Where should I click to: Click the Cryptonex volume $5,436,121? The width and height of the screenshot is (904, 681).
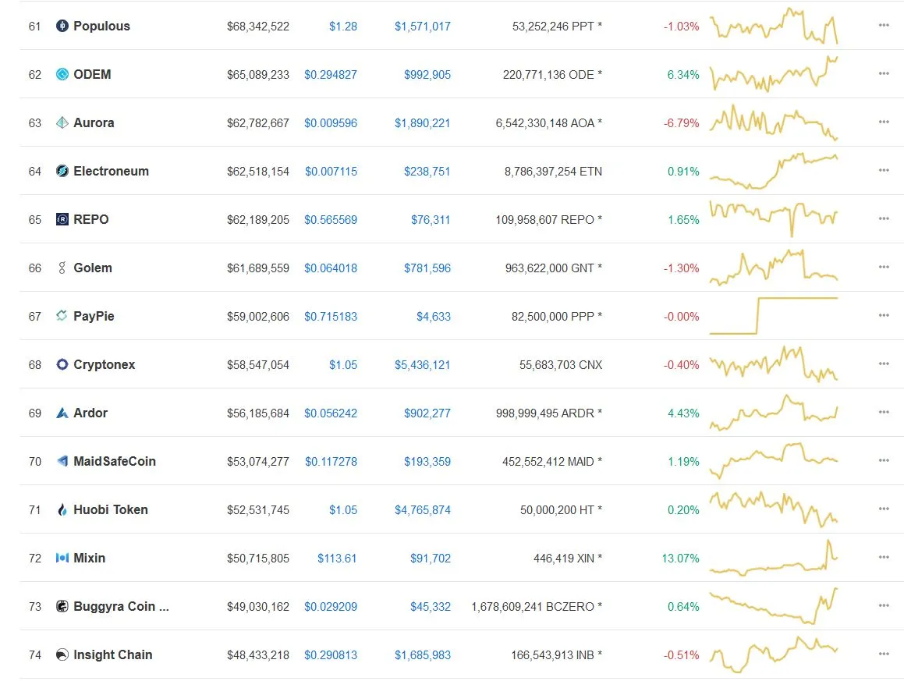tap(423, 365)
